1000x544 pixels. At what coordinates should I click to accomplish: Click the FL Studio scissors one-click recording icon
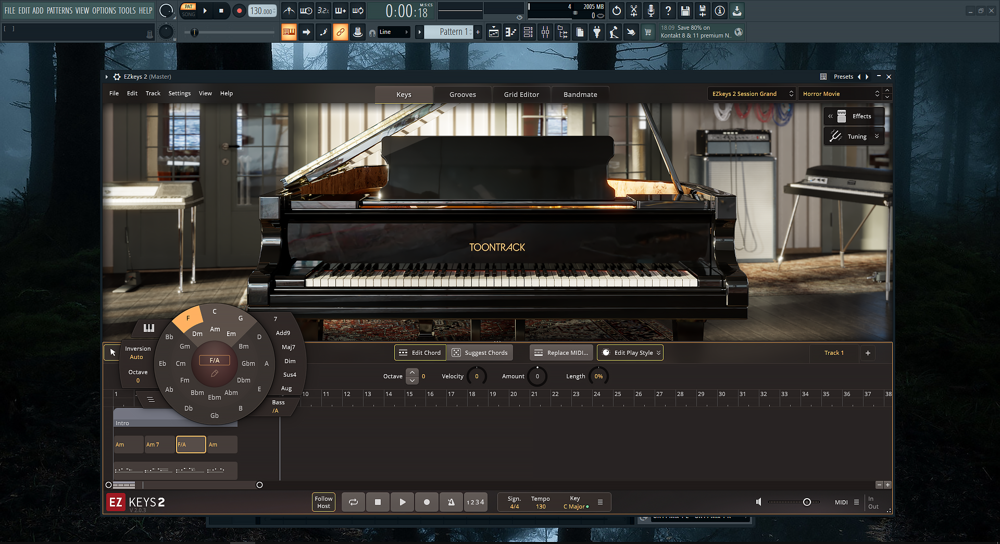coord(634,10)
